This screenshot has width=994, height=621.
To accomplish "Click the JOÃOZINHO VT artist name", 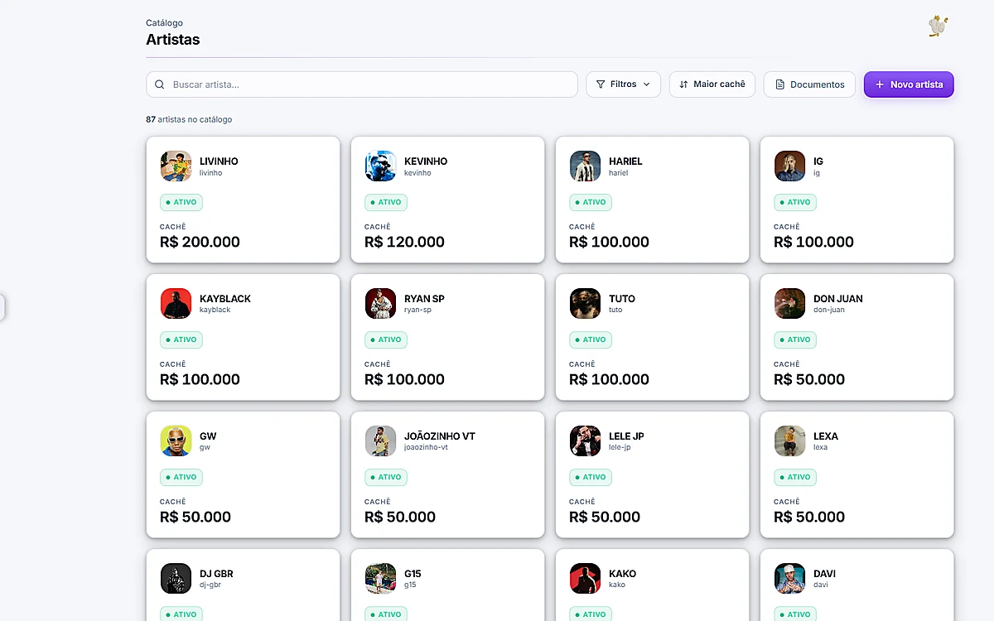I will click(440, 436).
